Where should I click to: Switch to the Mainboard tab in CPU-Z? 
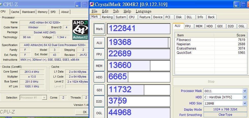pos(28,12)
